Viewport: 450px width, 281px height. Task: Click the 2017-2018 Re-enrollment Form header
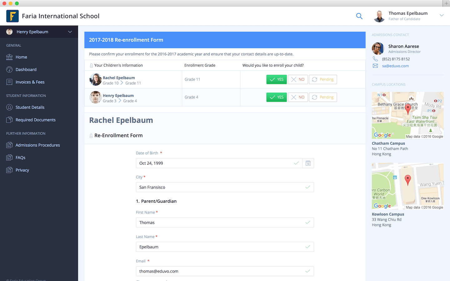(225, 40)
